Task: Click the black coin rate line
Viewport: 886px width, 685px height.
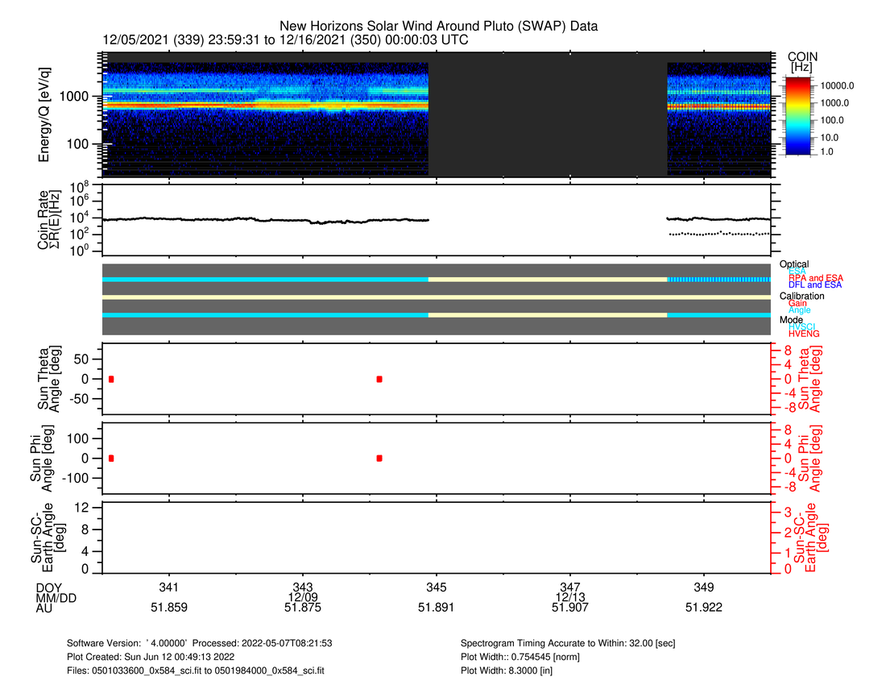Action: (x=266, y=219)
